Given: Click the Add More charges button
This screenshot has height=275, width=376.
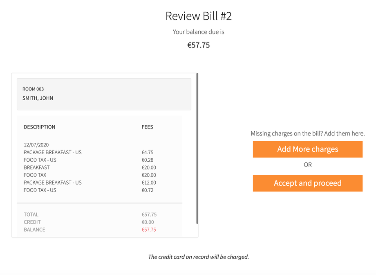Looking at the screenshot, I should pyautogui.click(x=308, y=149).
